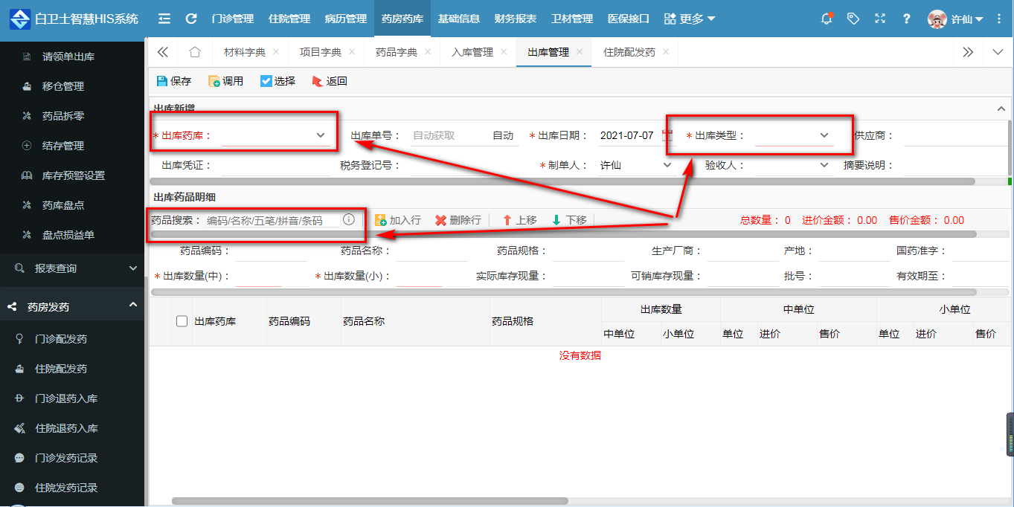Open the vertical dots menu in header
1014x507 pixels.
click(x=1000, y=19)
